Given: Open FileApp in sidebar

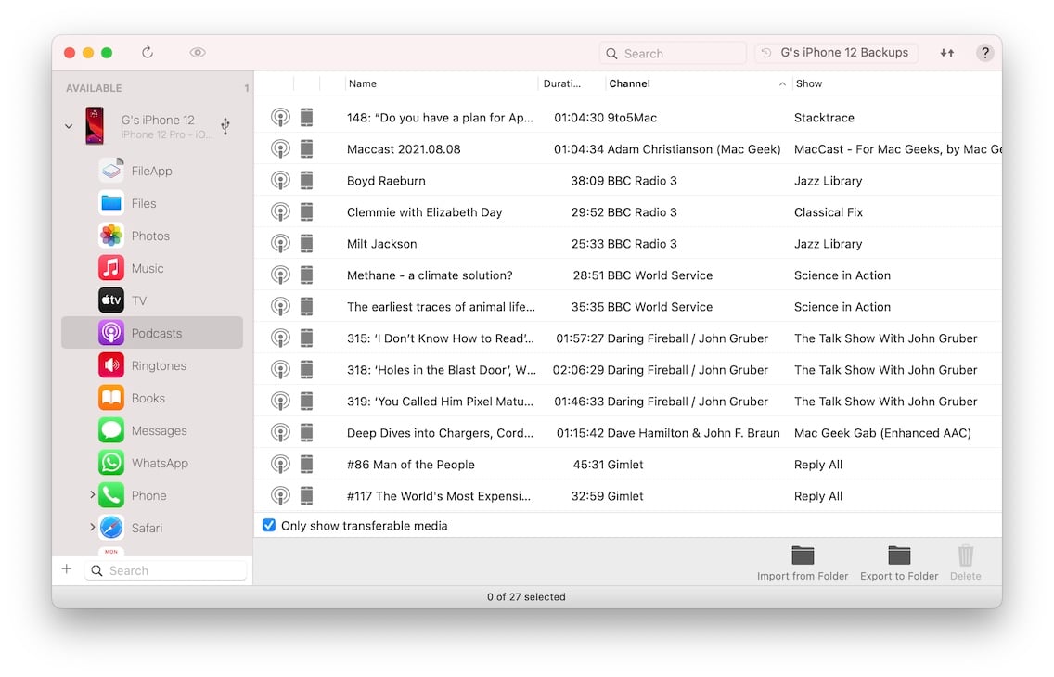Looking at the screenshot, I should click(x=152, y=171).
